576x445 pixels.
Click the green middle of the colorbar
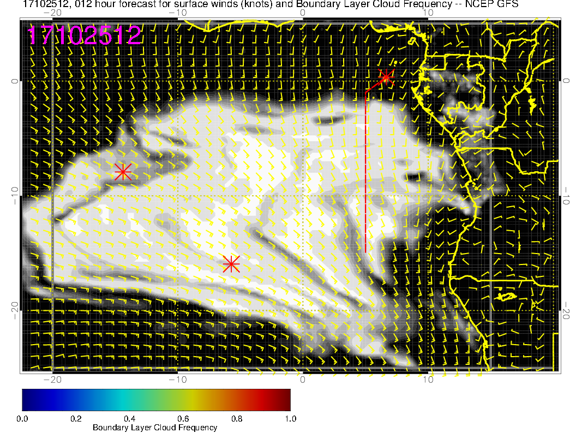pyautogui.click(x=156, y=400)
